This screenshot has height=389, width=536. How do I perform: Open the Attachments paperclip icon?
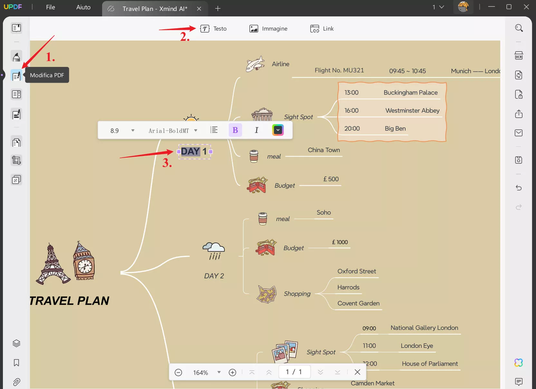[x=16, y=382]
